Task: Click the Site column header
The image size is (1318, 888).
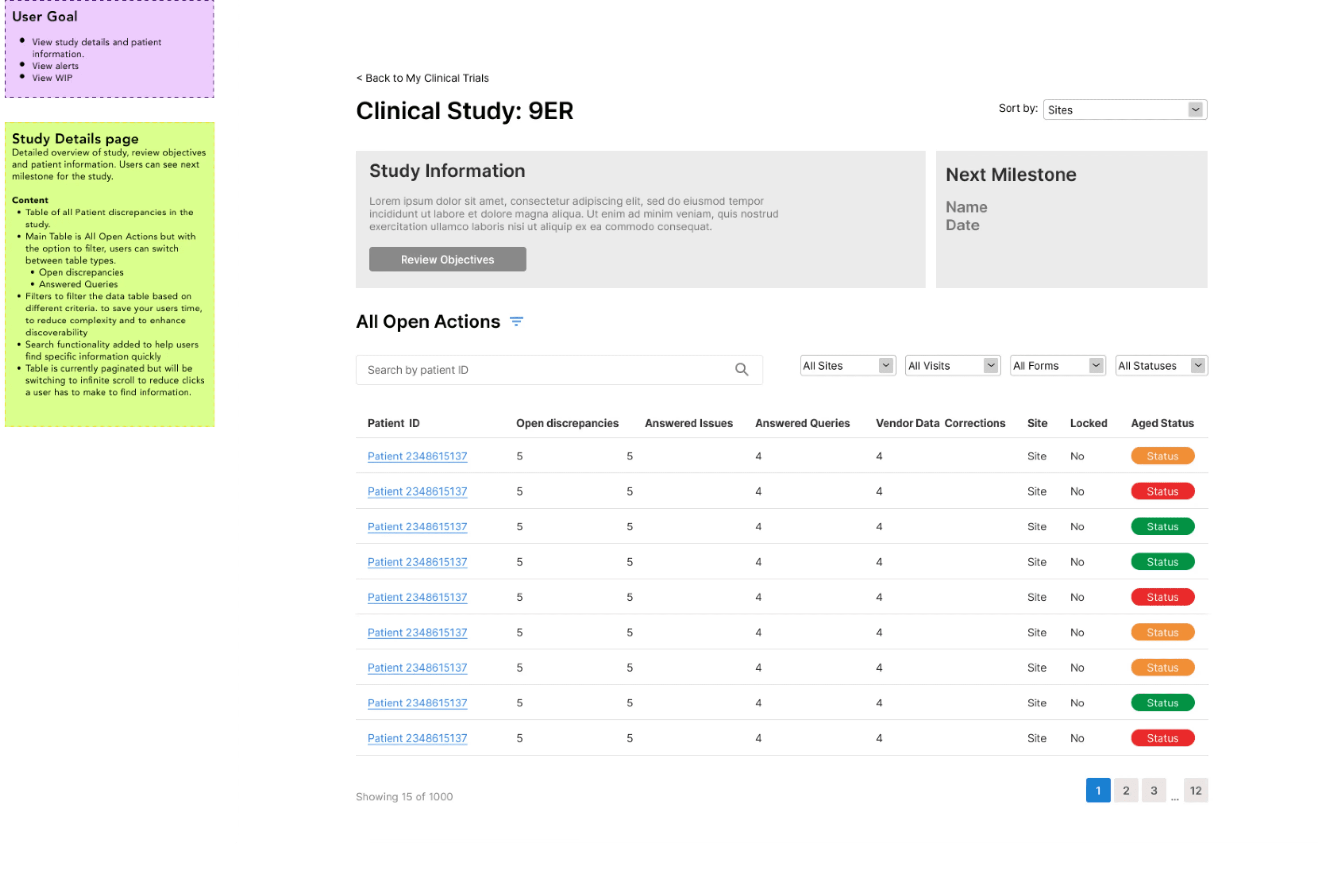Action: 1037,423
